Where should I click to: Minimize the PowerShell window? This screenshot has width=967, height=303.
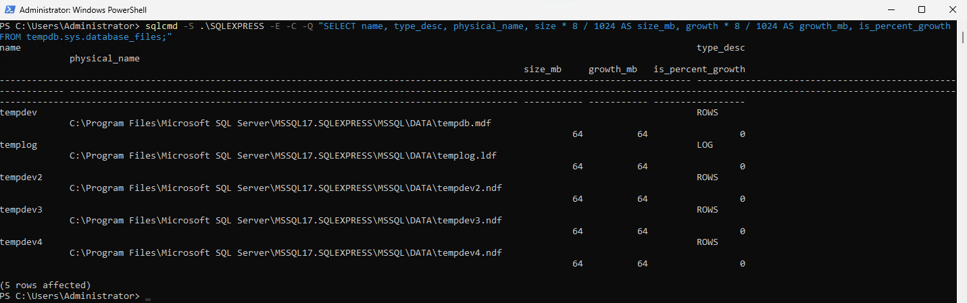click(x=891, y=10)
